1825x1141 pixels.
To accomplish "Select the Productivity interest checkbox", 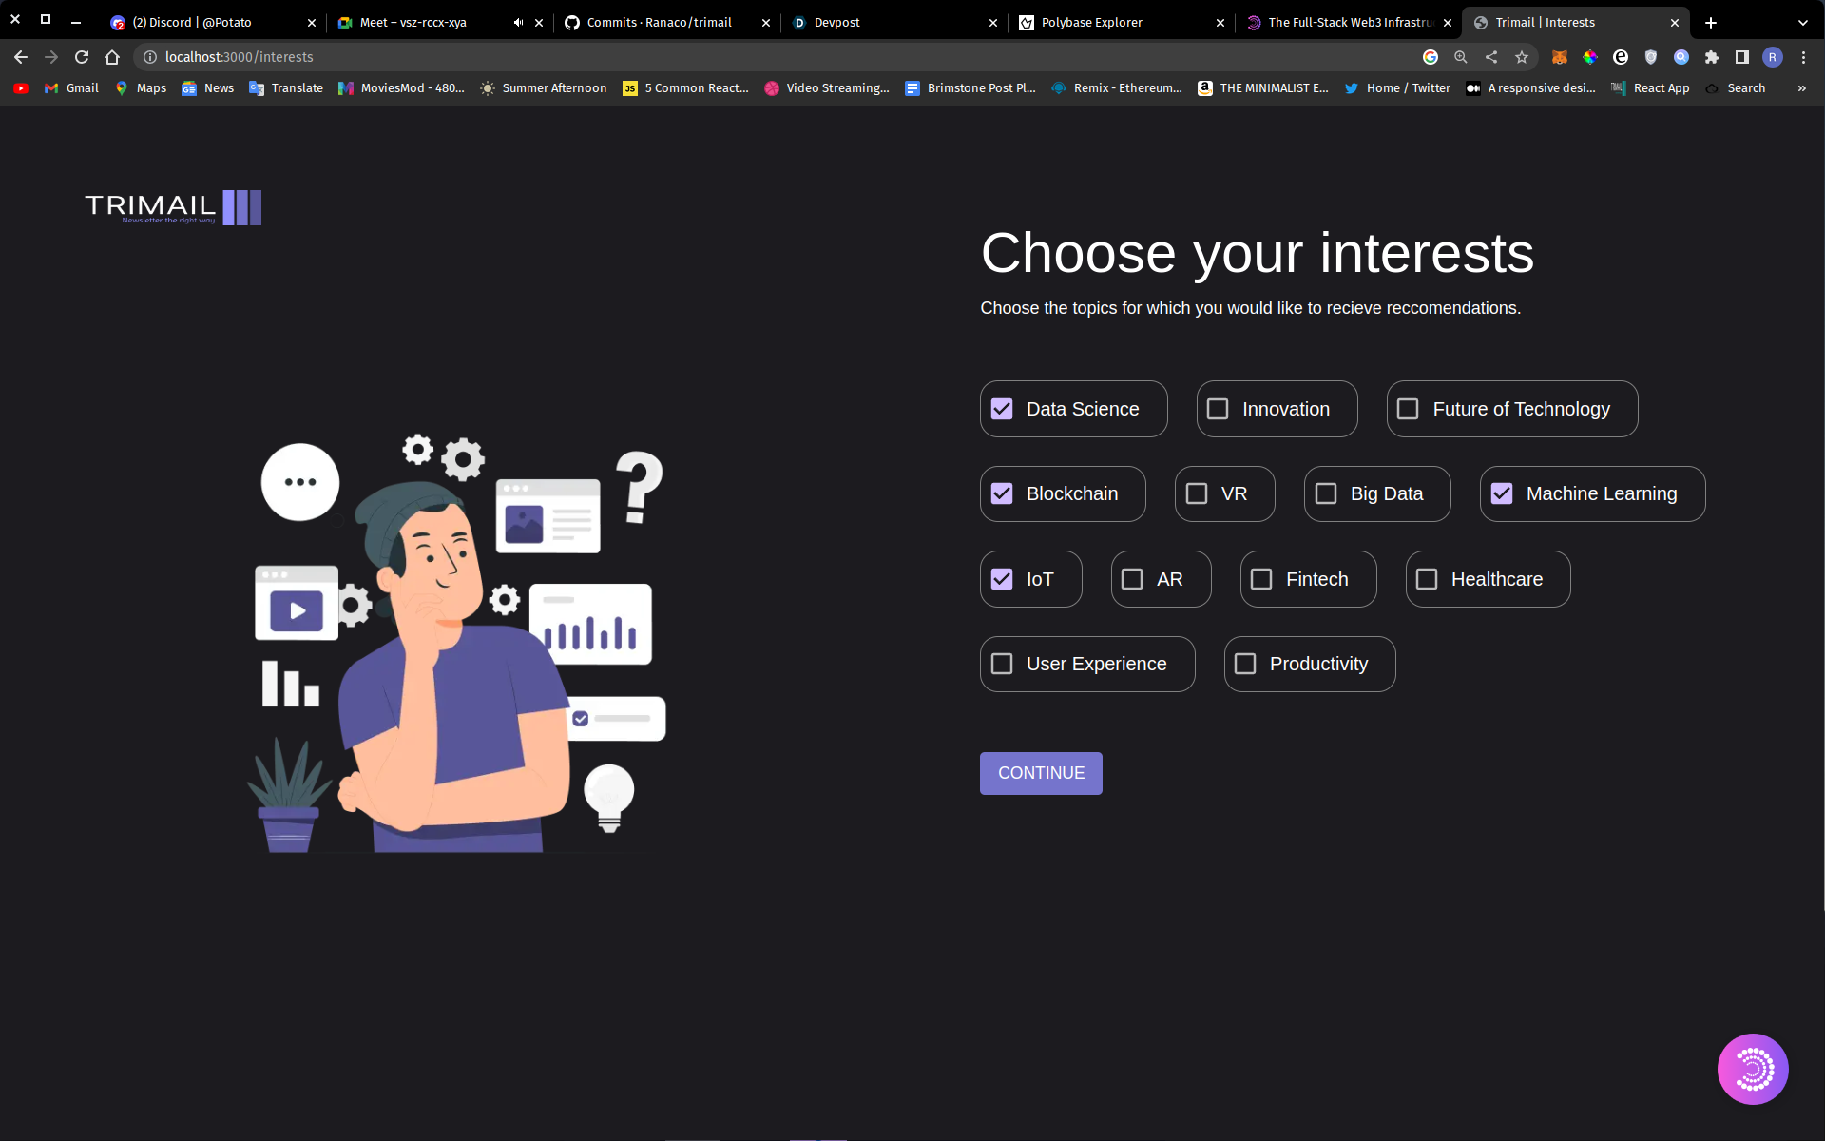I will [x=1245, y=664].
